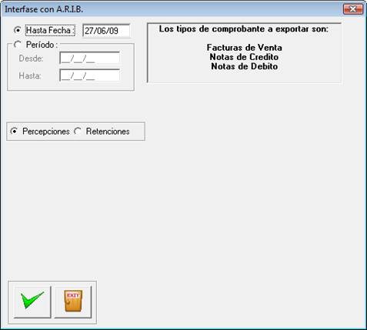Click the Período label text
Screen dimensions: 367x330
pos(42,45)
